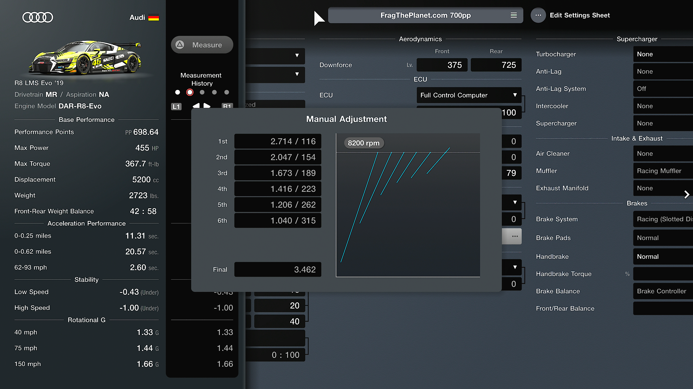693x389 pixels.
Task: Click the 0-0.25 miles 11.31 sec value
Action: 142,236
